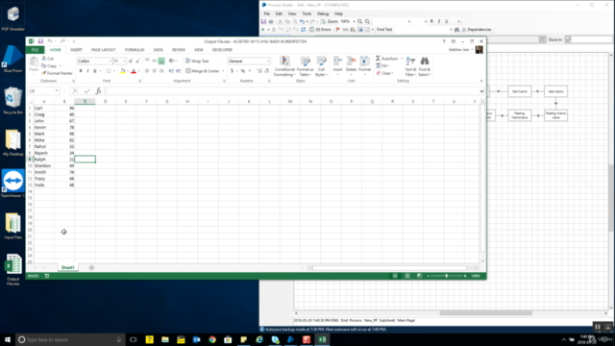Open Cell Styles gallery
The image size is (615, 346).
321,66
